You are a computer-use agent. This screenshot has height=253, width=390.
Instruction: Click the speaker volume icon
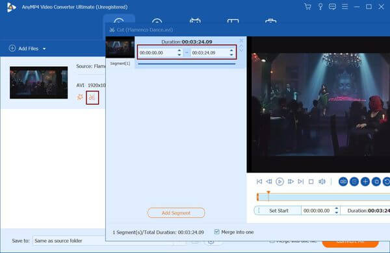pyautogui.click(x=322, y=182)
